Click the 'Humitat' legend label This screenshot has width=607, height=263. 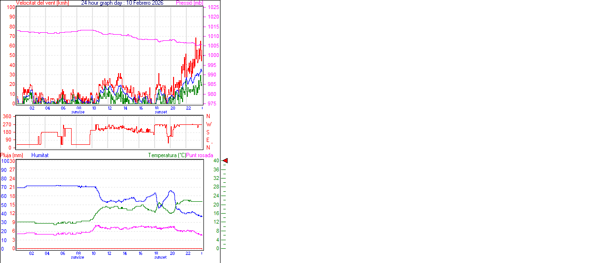click(x=40, y=155)
